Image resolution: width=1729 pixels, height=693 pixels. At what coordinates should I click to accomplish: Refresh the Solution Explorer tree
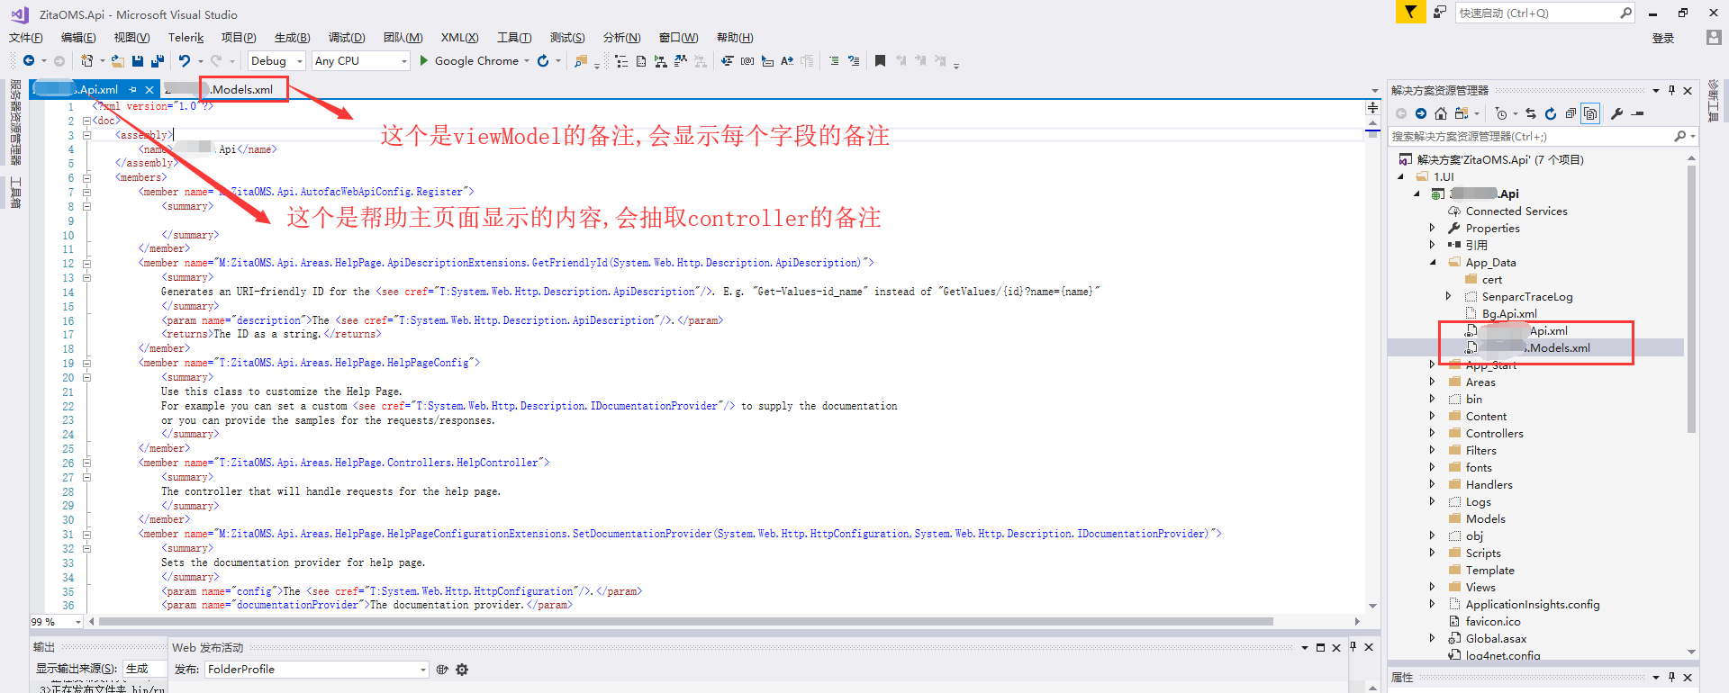click(x=1551, y=113)
